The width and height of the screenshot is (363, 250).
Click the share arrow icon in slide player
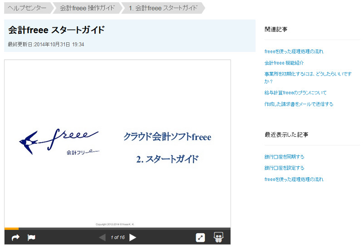pos(15,237)
